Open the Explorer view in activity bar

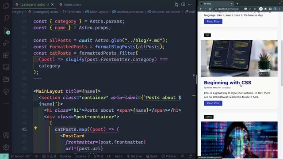(6, 6)
